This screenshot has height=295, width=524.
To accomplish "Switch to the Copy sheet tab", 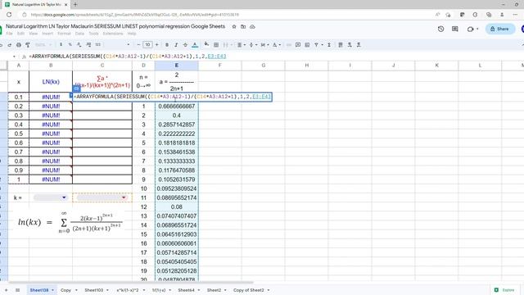I will point(65,290).
